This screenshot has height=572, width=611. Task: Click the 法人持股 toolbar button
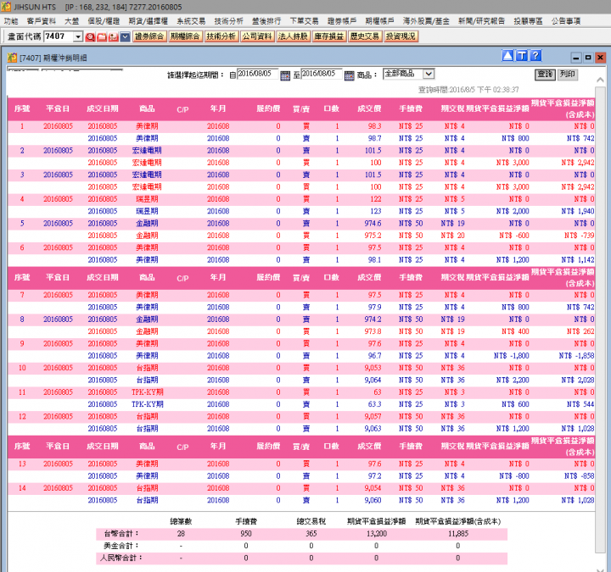click(x=293, y=36)
